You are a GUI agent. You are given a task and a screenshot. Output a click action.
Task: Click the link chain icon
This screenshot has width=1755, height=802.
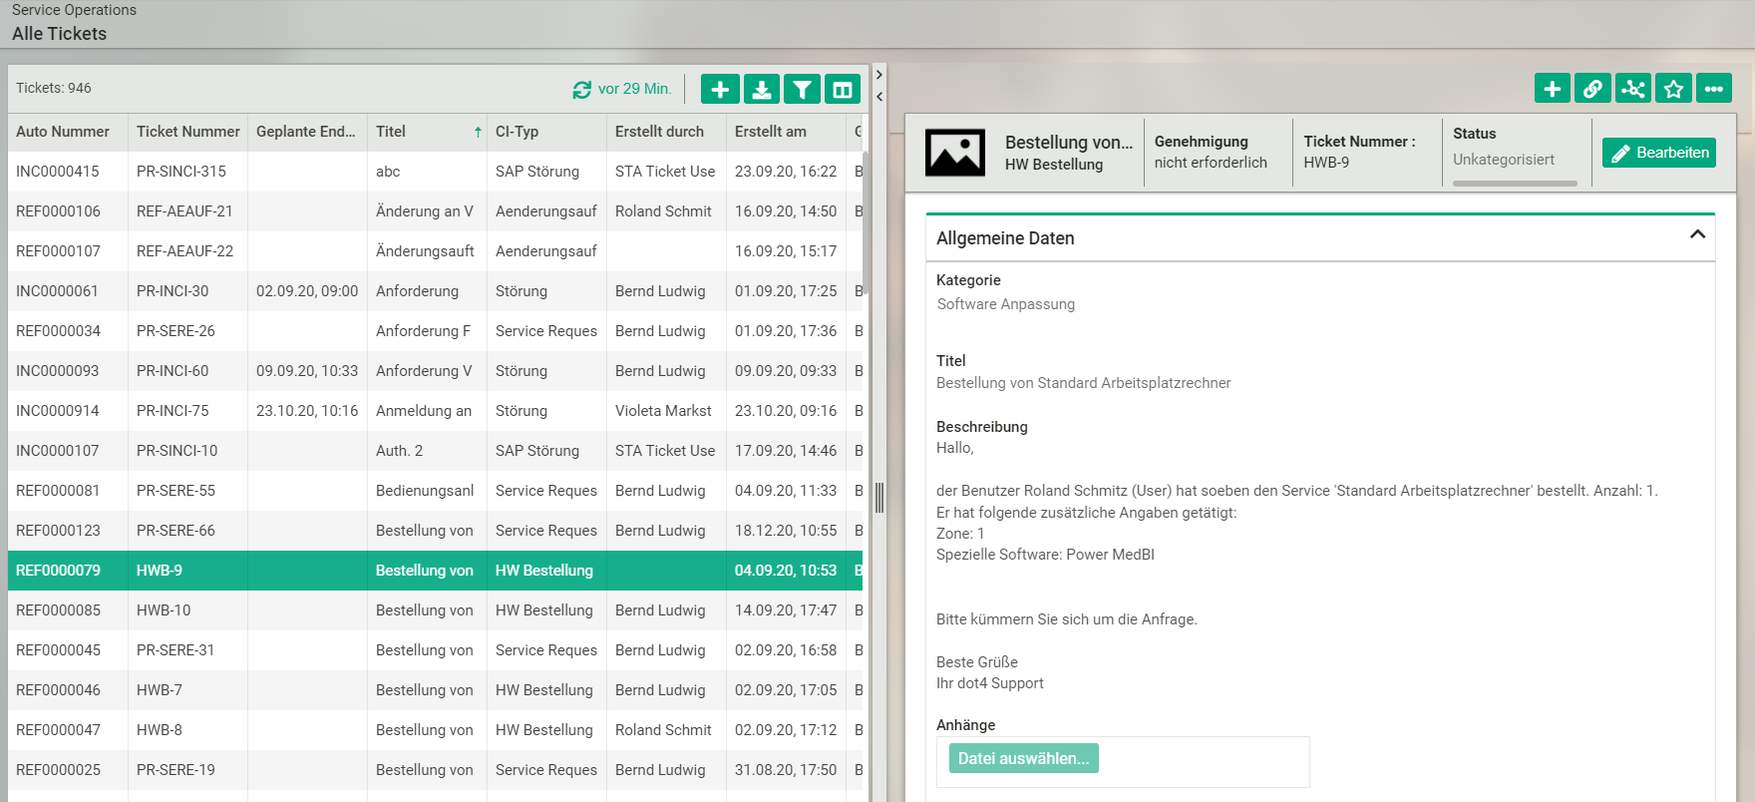pos(1592,89)
